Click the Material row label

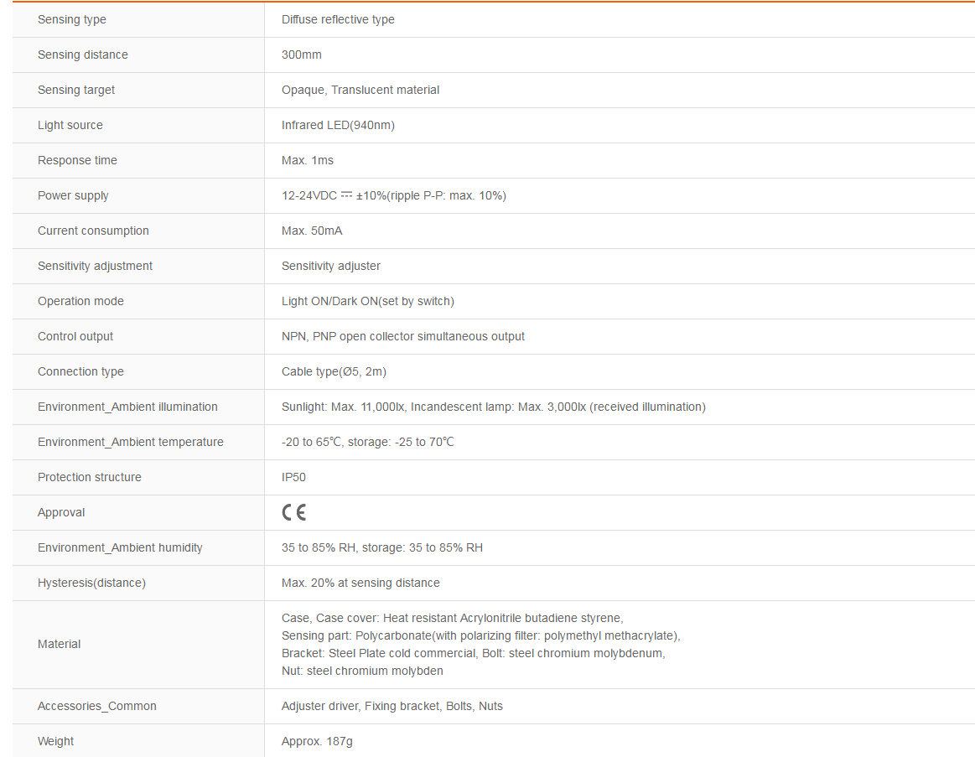59,644
